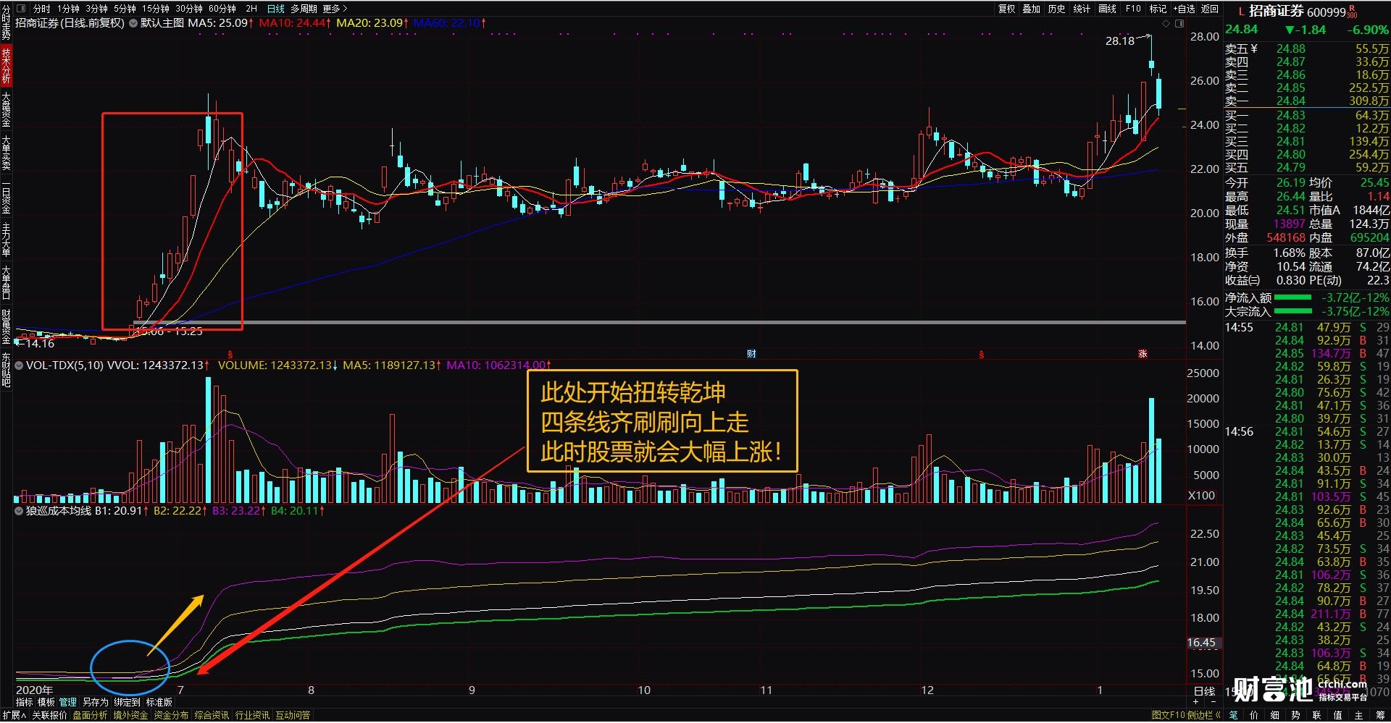Open 技术分析 in left sidebar

6,66
